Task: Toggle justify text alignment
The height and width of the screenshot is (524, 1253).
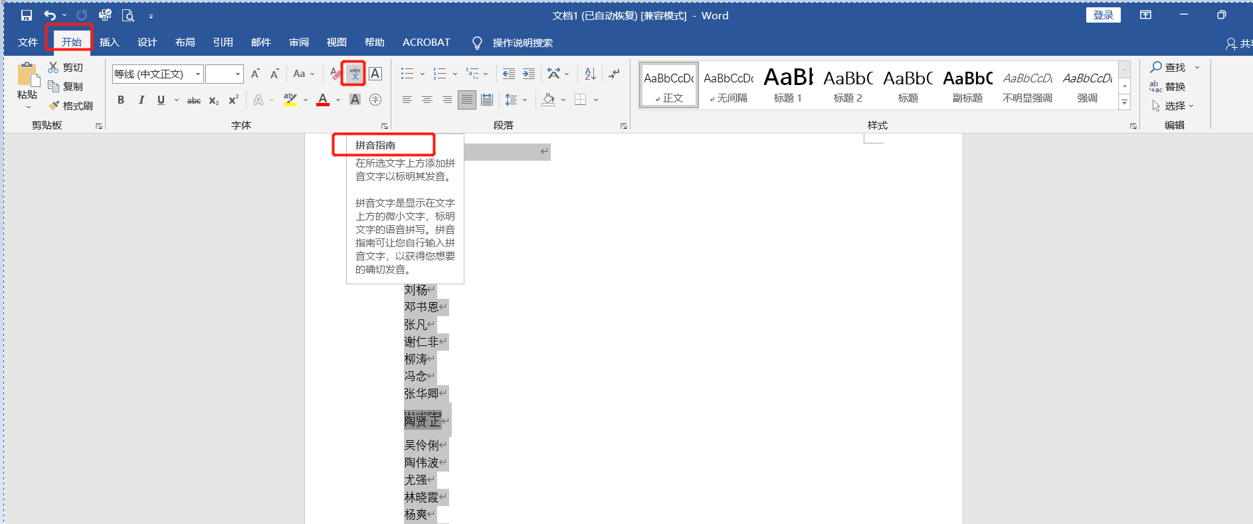Action: tap(467, 100)
